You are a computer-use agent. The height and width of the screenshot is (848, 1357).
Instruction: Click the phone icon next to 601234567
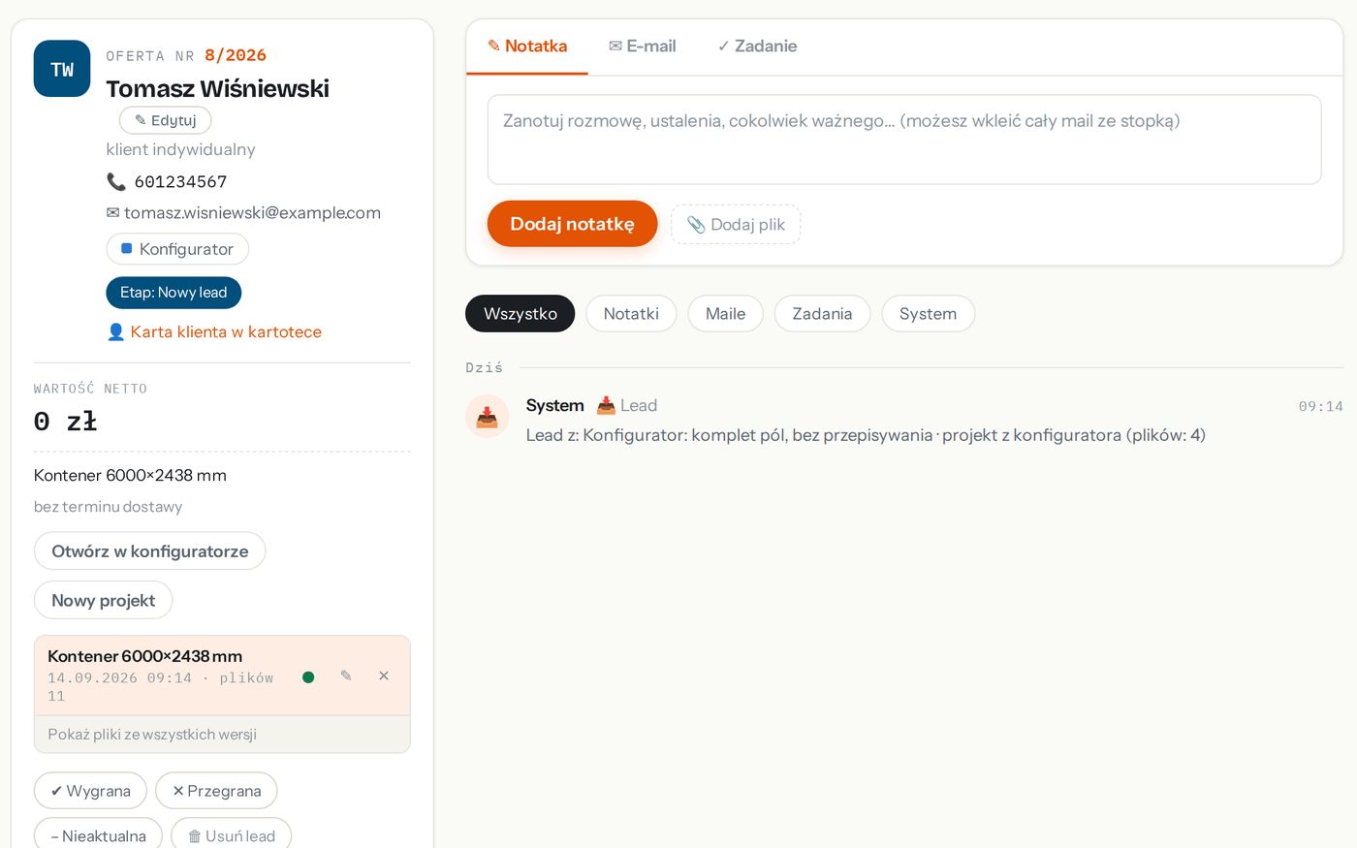pos(116,181)
